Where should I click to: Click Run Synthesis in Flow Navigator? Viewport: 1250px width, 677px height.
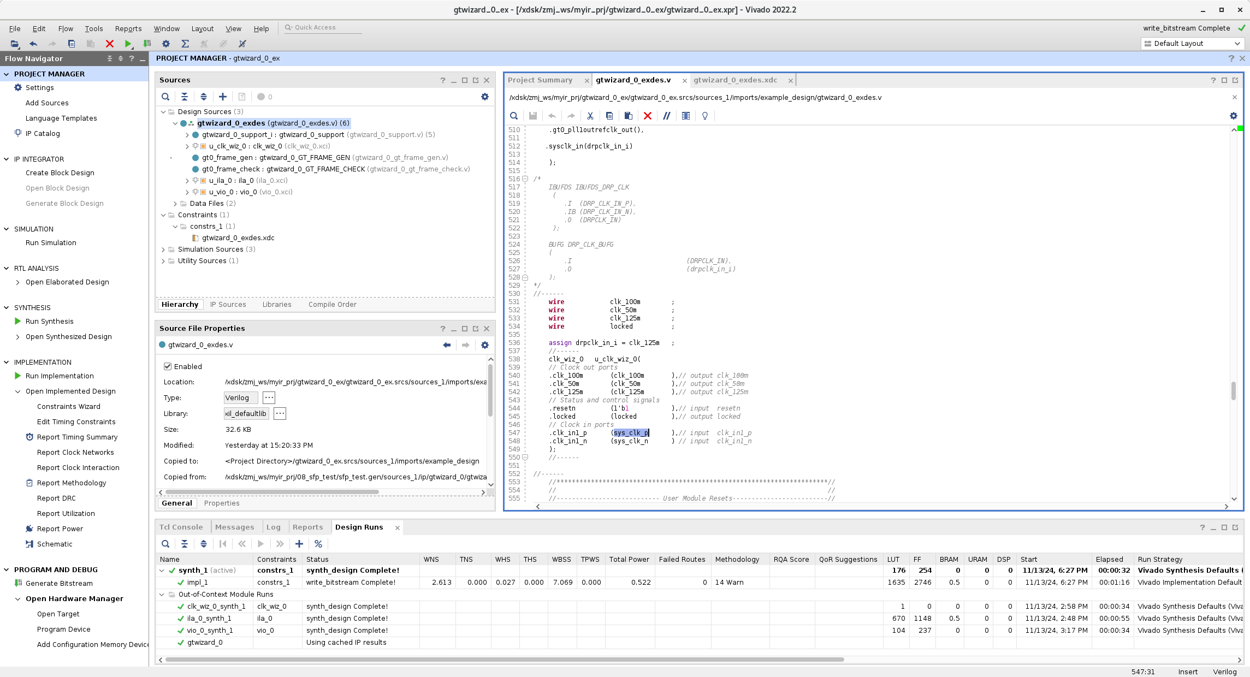(x=49, y=322)
